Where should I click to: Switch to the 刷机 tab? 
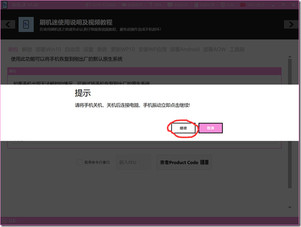pyautogui.click(x=13, y=49)
